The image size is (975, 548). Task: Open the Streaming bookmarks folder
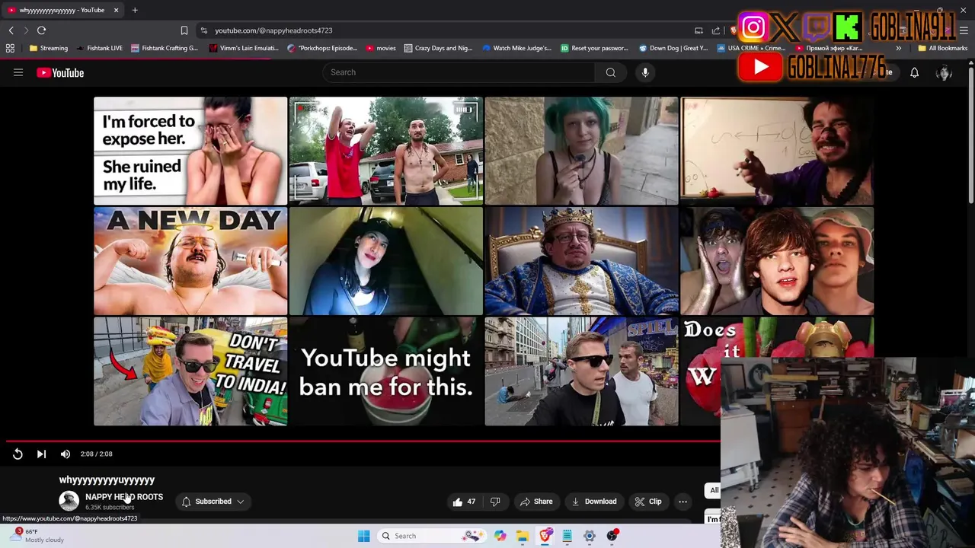(49, 48)
